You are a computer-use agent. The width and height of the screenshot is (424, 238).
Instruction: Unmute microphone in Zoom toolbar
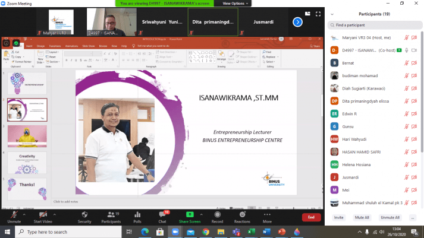[x=14, y=217]
